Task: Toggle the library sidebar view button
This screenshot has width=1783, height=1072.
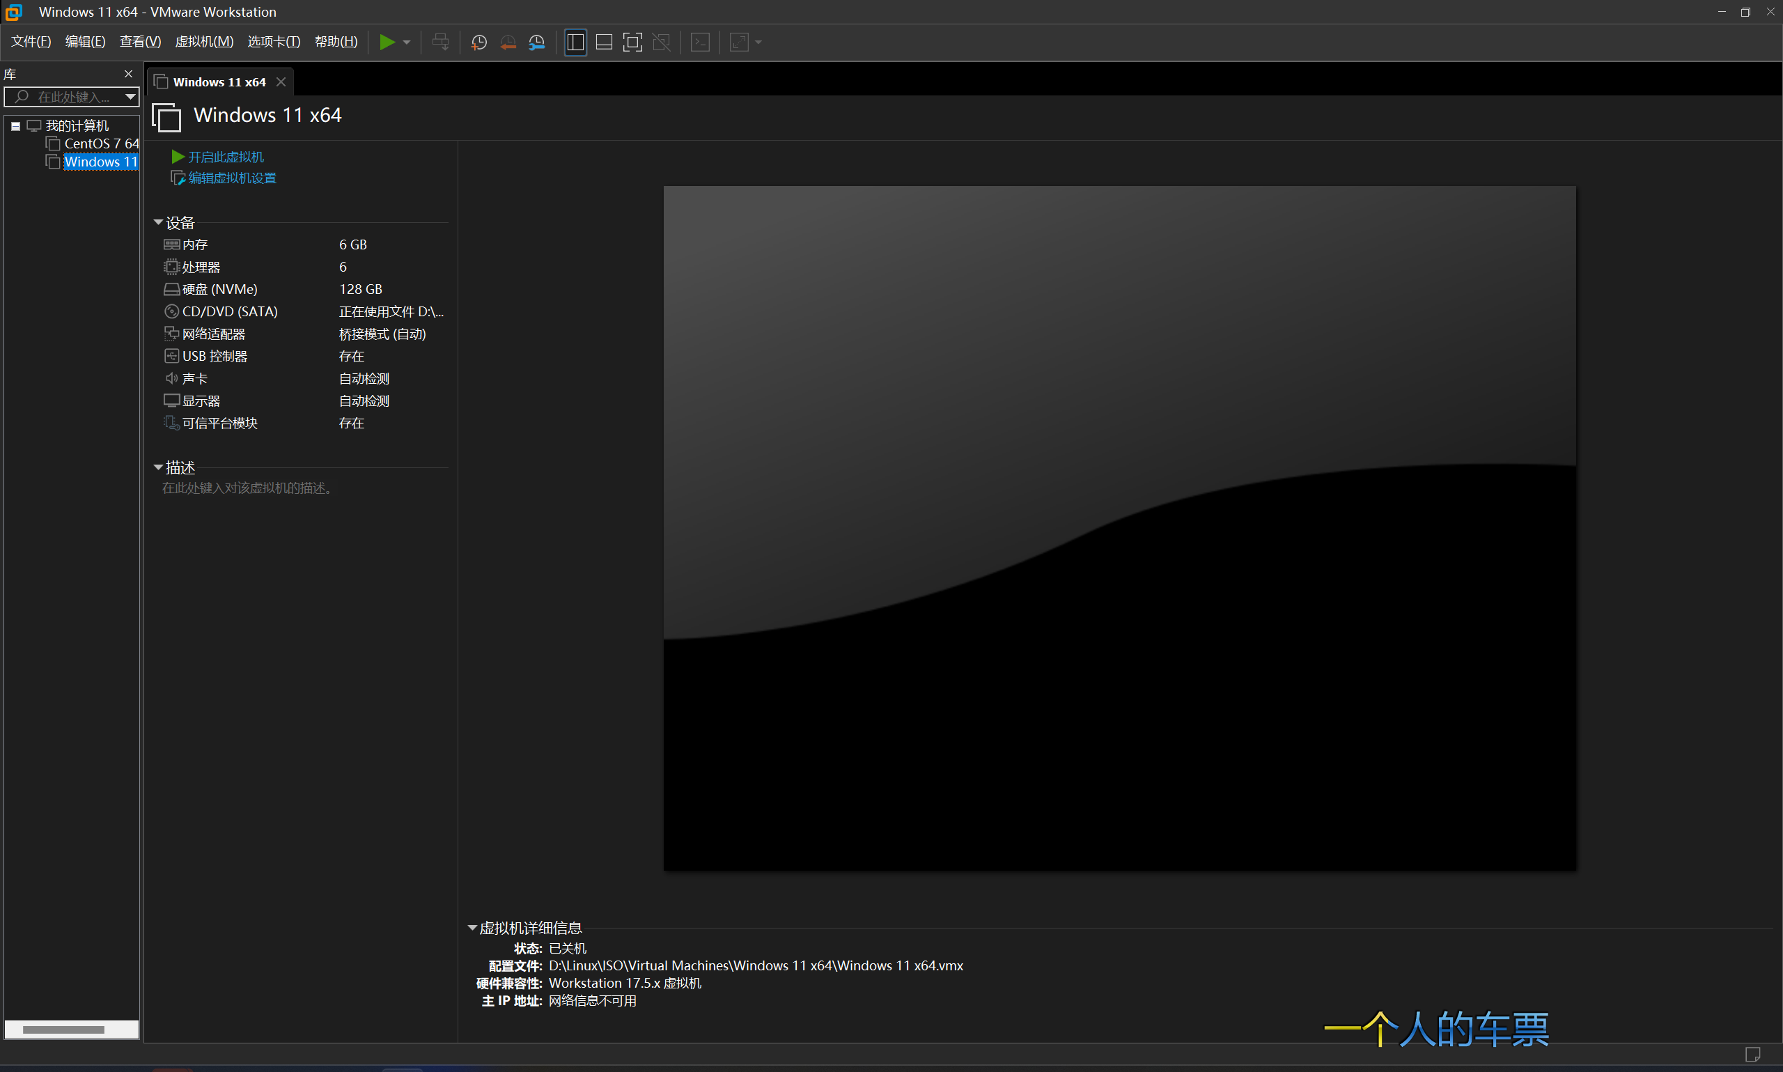Action: [x=575, y=42]
